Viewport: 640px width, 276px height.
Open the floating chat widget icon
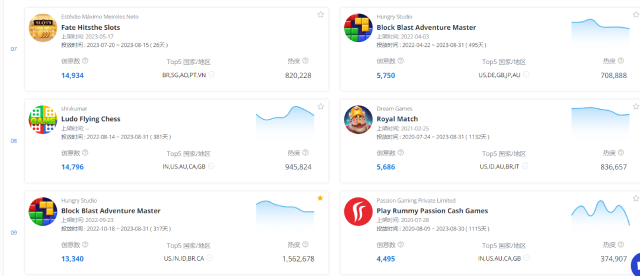click(635, 262)
